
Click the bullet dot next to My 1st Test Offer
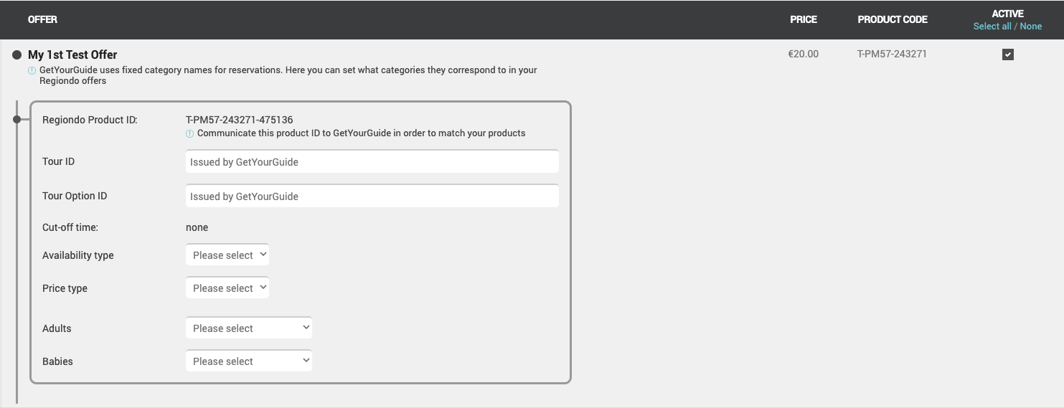coord(17,54)
